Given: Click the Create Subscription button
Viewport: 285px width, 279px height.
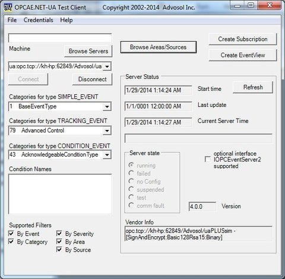Looking at the screenshot, I should tap(243, 39).
